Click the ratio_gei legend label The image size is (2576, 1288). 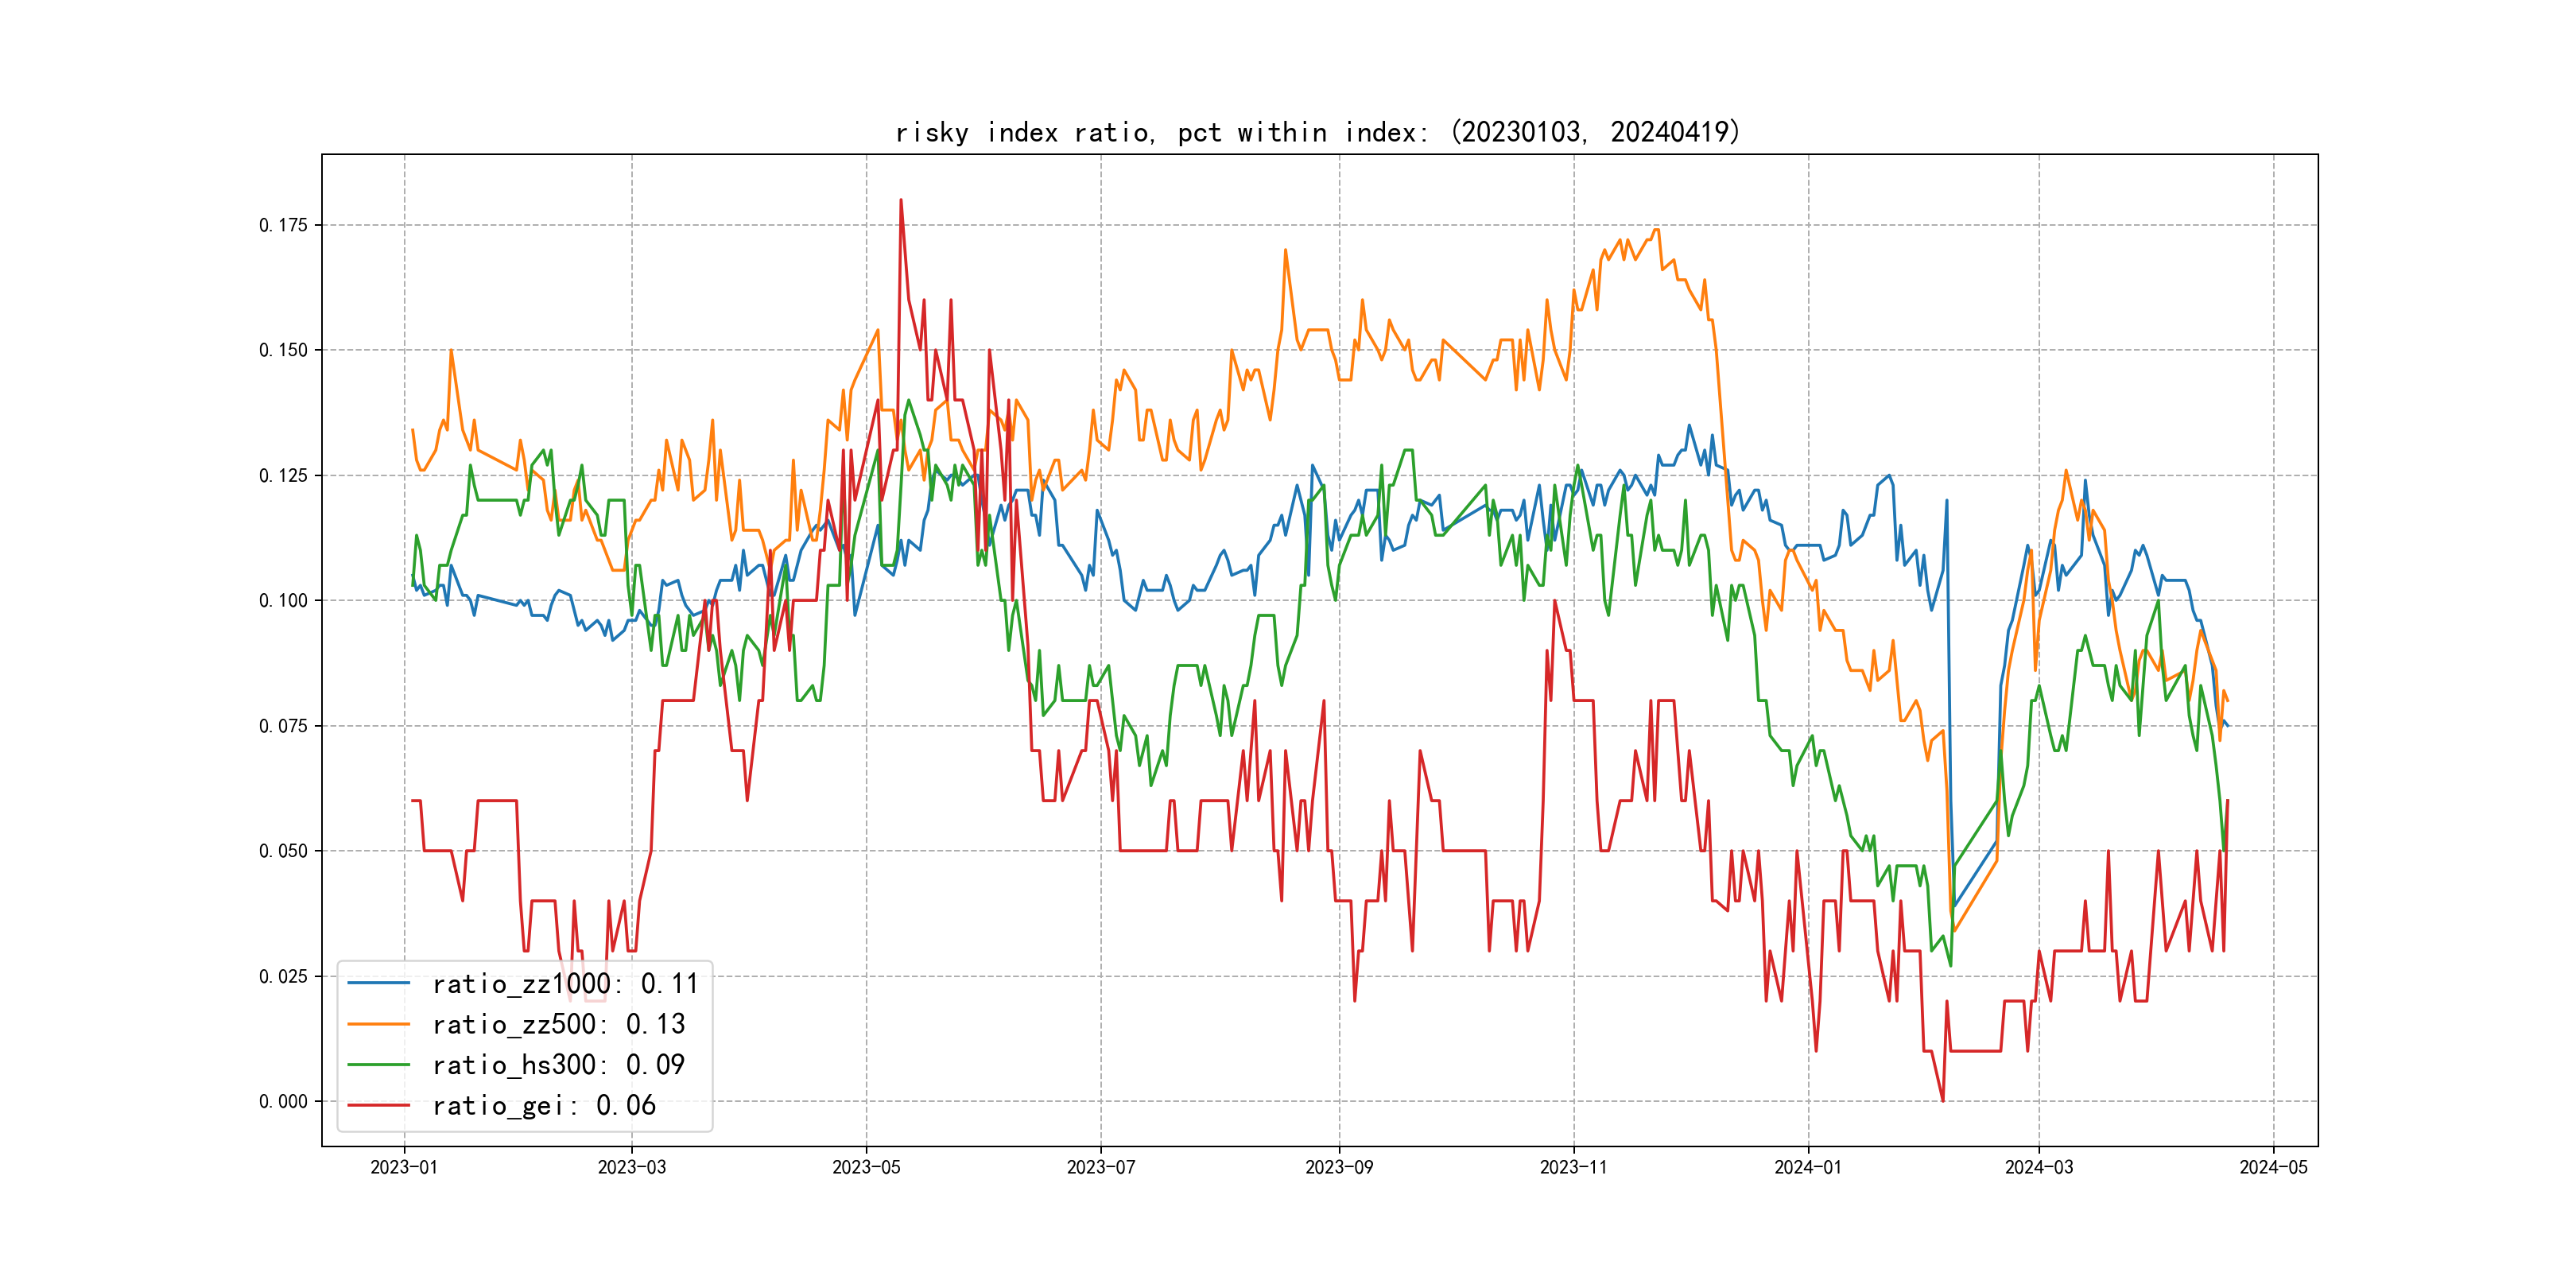point(543,1106)
